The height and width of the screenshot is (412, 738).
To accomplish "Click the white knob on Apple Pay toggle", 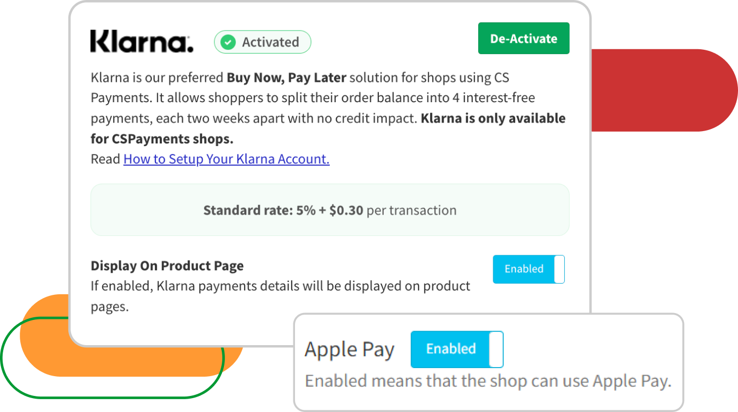I will [x=496, y=349].
